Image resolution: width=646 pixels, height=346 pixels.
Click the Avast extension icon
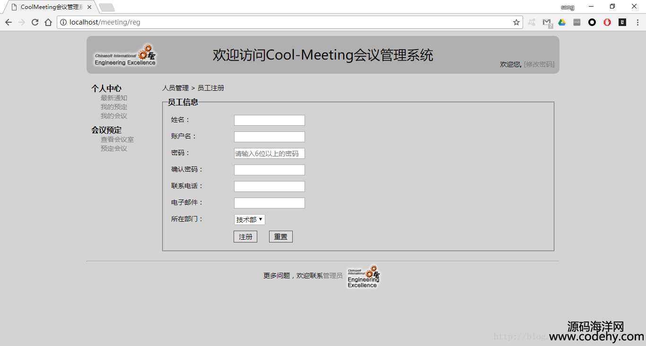pyautogui.click(x=532, y=22)
